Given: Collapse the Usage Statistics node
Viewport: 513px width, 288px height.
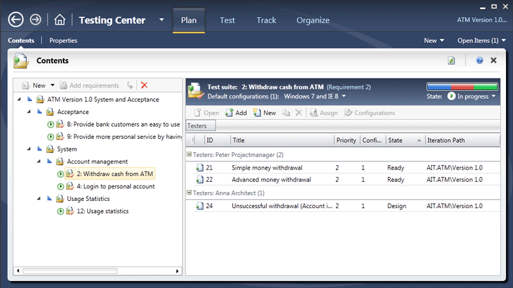Looking at the screenshot, I should [38, 198].
